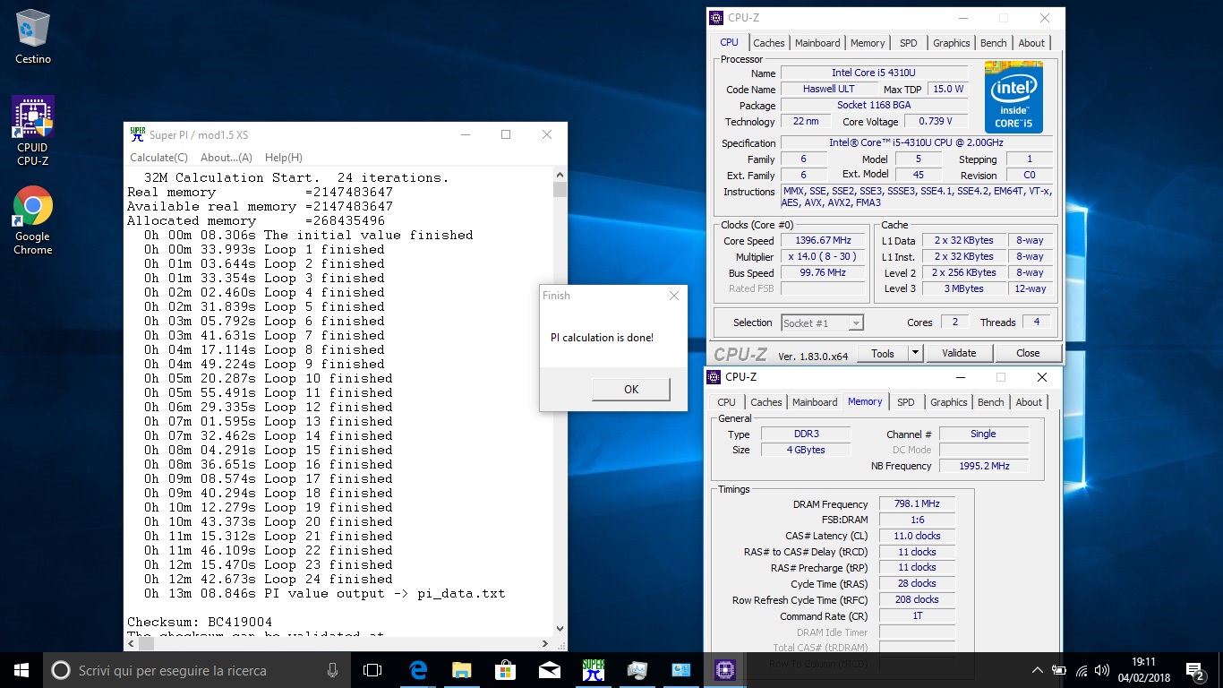Screen dimensions: 1223x688
Task: Click the Core Voltage value 0.739 V
Action: point(935,121)
